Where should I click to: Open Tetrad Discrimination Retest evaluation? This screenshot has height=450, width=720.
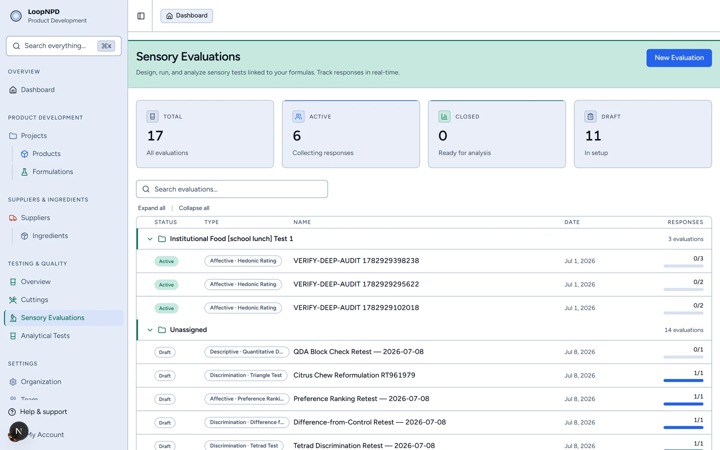[364, 446]
